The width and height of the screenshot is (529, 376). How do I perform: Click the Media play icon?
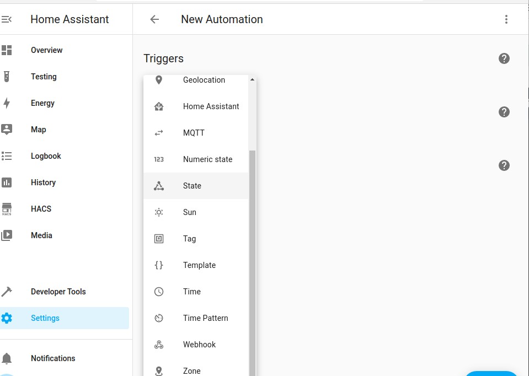pyautogui.click(x=7, y=235)
